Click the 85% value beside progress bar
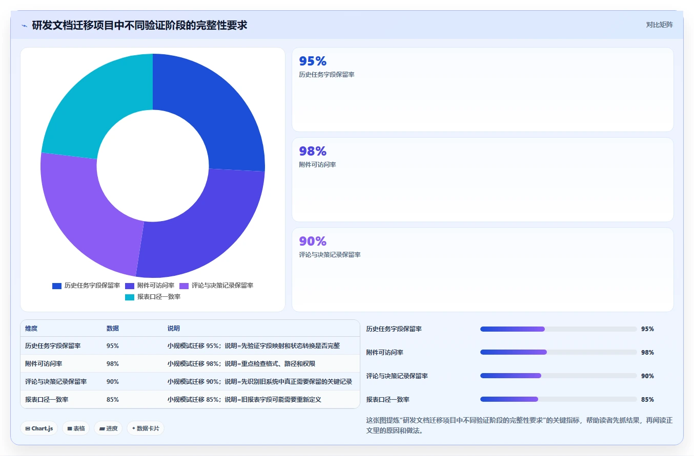Viewport: 694px width, 456px height. pos(647,400)
